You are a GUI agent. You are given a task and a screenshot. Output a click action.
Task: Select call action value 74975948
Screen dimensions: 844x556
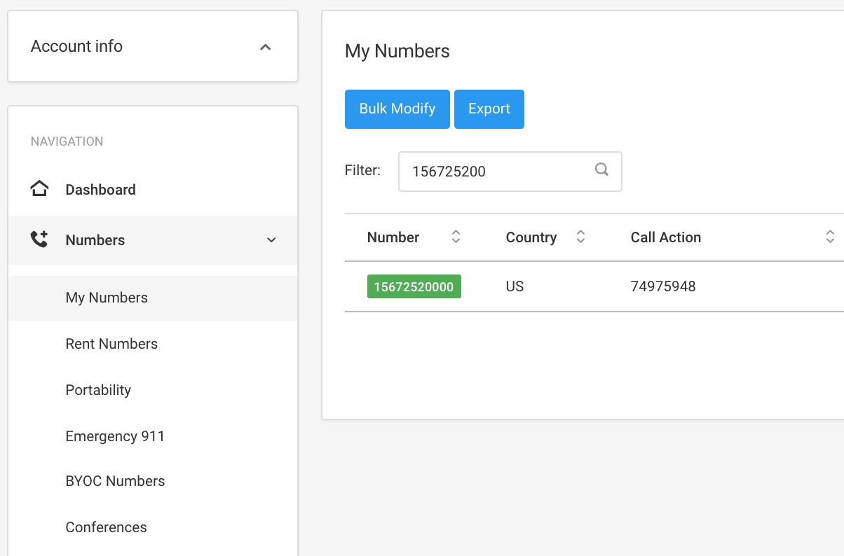(x=663, y=286)
